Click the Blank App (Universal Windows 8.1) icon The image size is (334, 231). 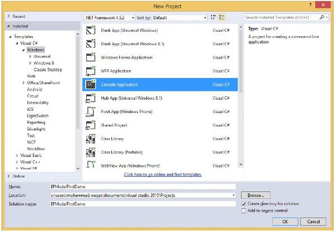(91, 44)
